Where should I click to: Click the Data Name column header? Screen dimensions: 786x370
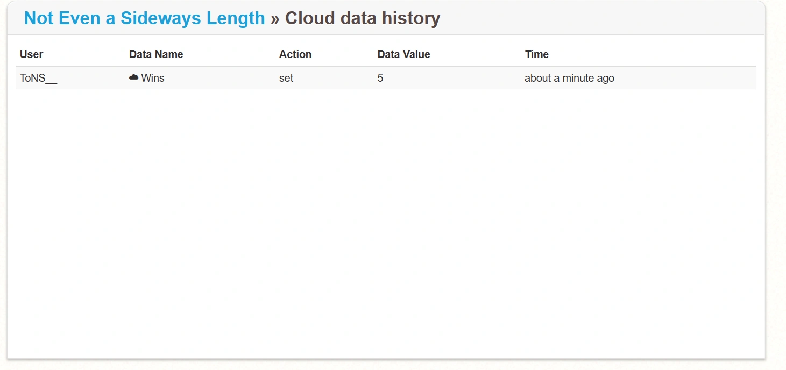tap(156, 54)
